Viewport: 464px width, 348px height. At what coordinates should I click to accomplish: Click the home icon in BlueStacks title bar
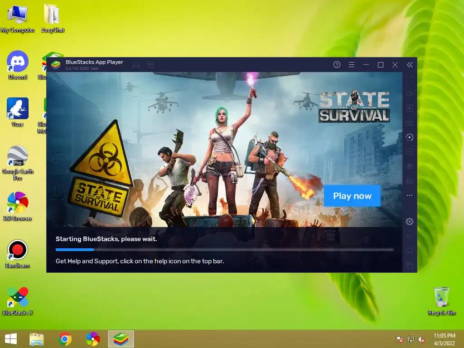tap(136, 65)
